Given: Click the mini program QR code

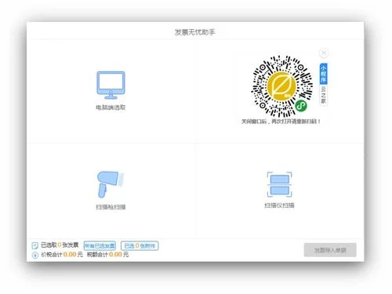Looking at the screenshot, I should 282,86.
